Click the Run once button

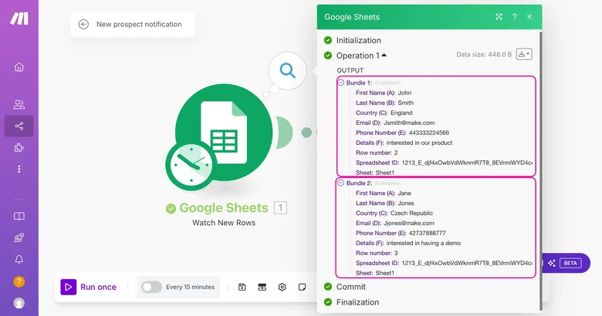(x=89, y=287)
